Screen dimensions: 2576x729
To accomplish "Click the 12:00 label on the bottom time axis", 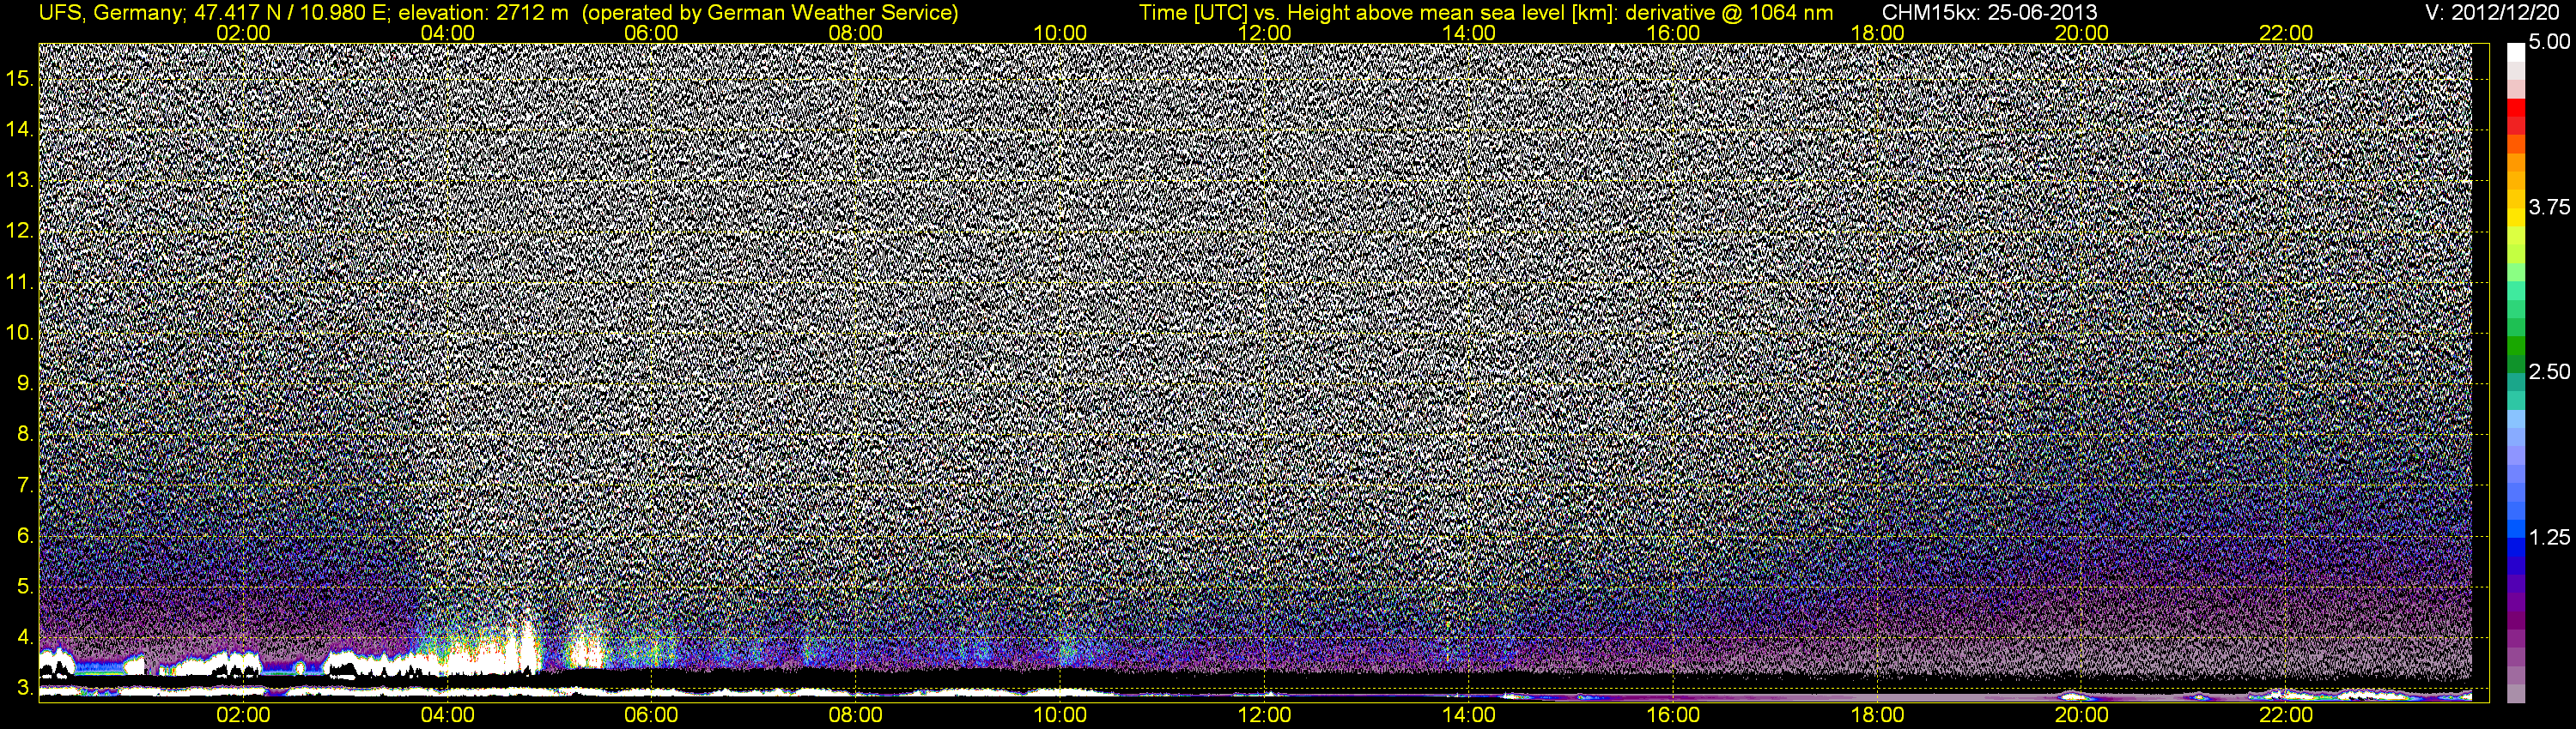I will pyautogui.click(x=1264, y=715).
